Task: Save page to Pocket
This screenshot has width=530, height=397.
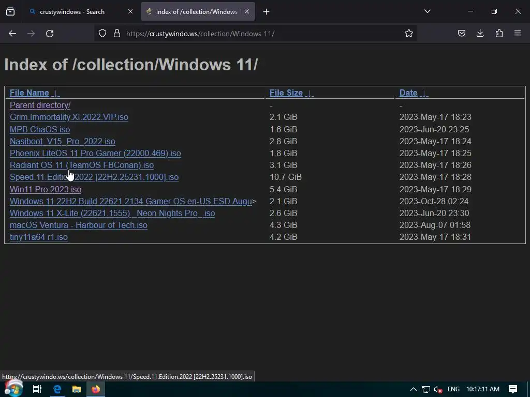Action: pos(461,33)
